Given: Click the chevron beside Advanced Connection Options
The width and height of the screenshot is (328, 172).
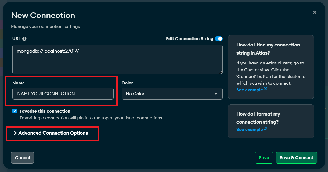Looking at the screenshot, I should coord(15,133).
